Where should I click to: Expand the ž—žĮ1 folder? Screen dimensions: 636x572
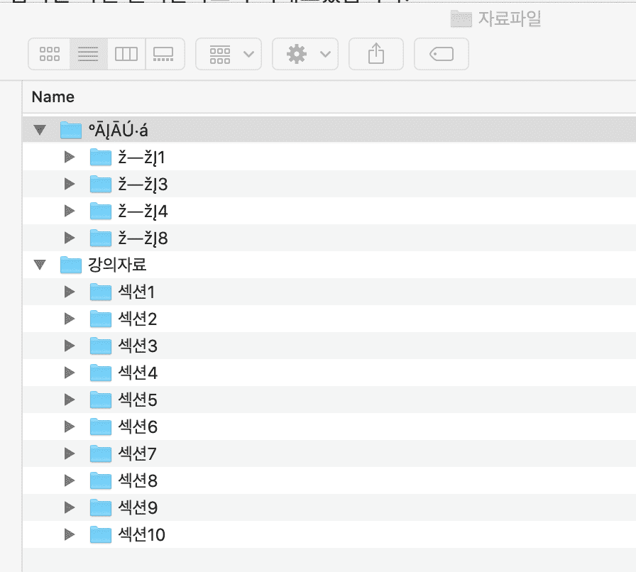[x=70, y=157]
